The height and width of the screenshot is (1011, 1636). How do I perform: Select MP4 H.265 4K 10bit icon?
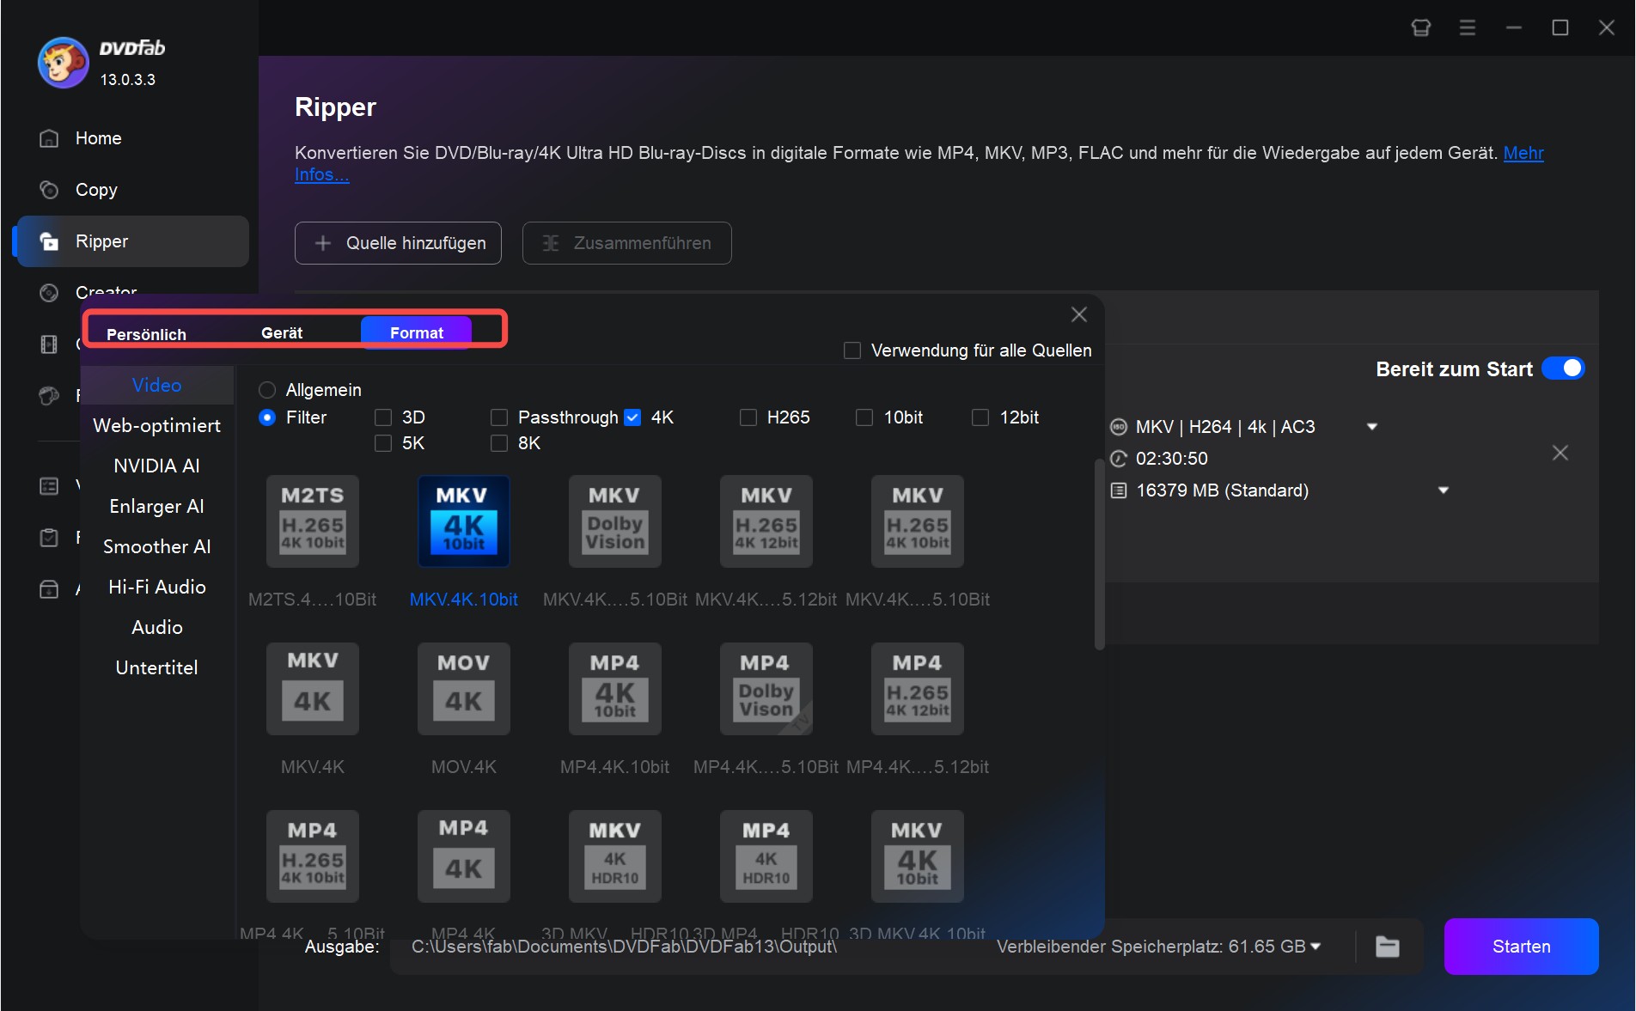tap(313, 856)
